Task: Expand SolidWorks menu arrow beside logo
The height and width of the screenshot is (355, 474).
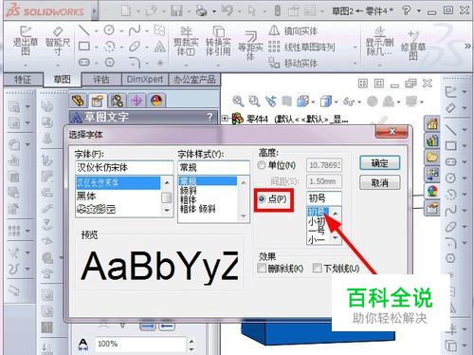Action: [94, 11]
